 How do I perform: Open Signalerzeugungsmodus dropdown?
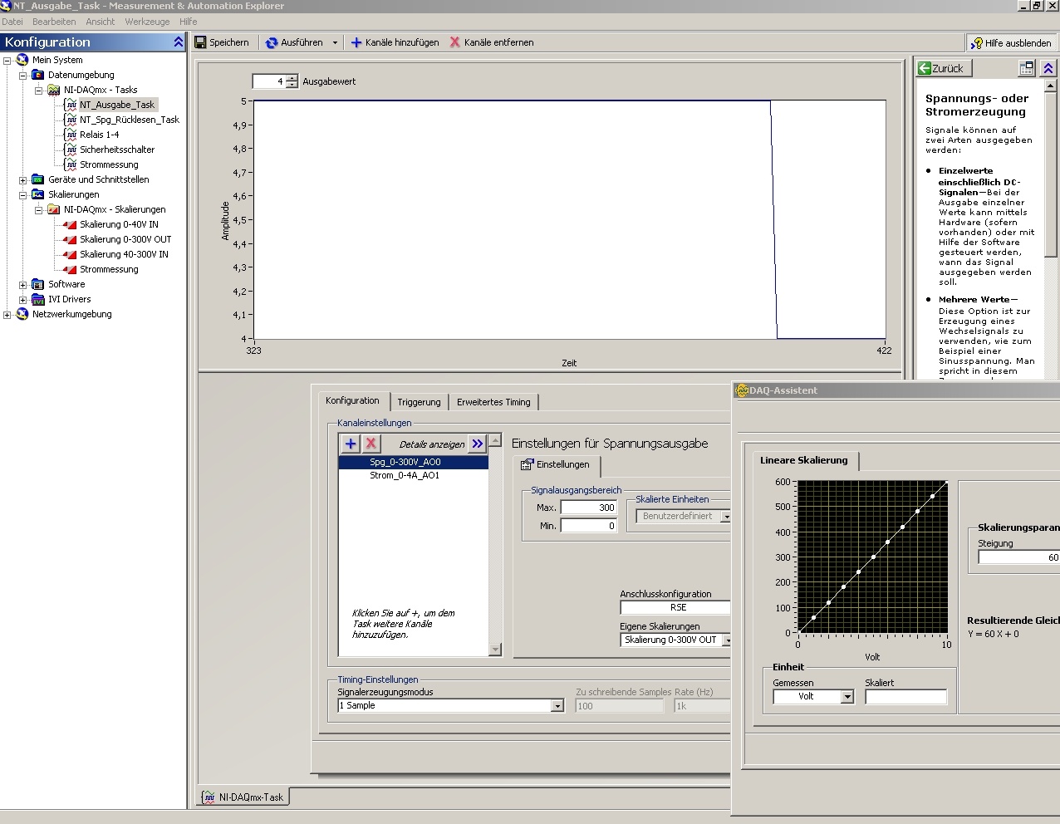[x=557, y=706]
